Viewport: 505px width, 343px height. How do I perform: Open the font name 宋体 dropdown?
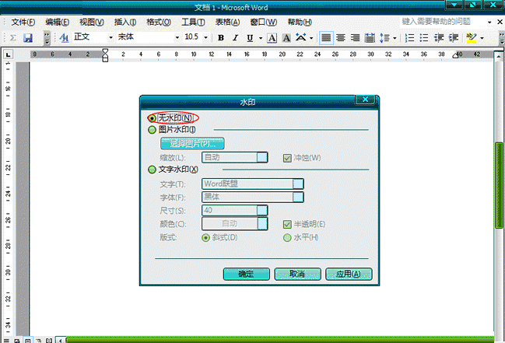coord(177,37)
